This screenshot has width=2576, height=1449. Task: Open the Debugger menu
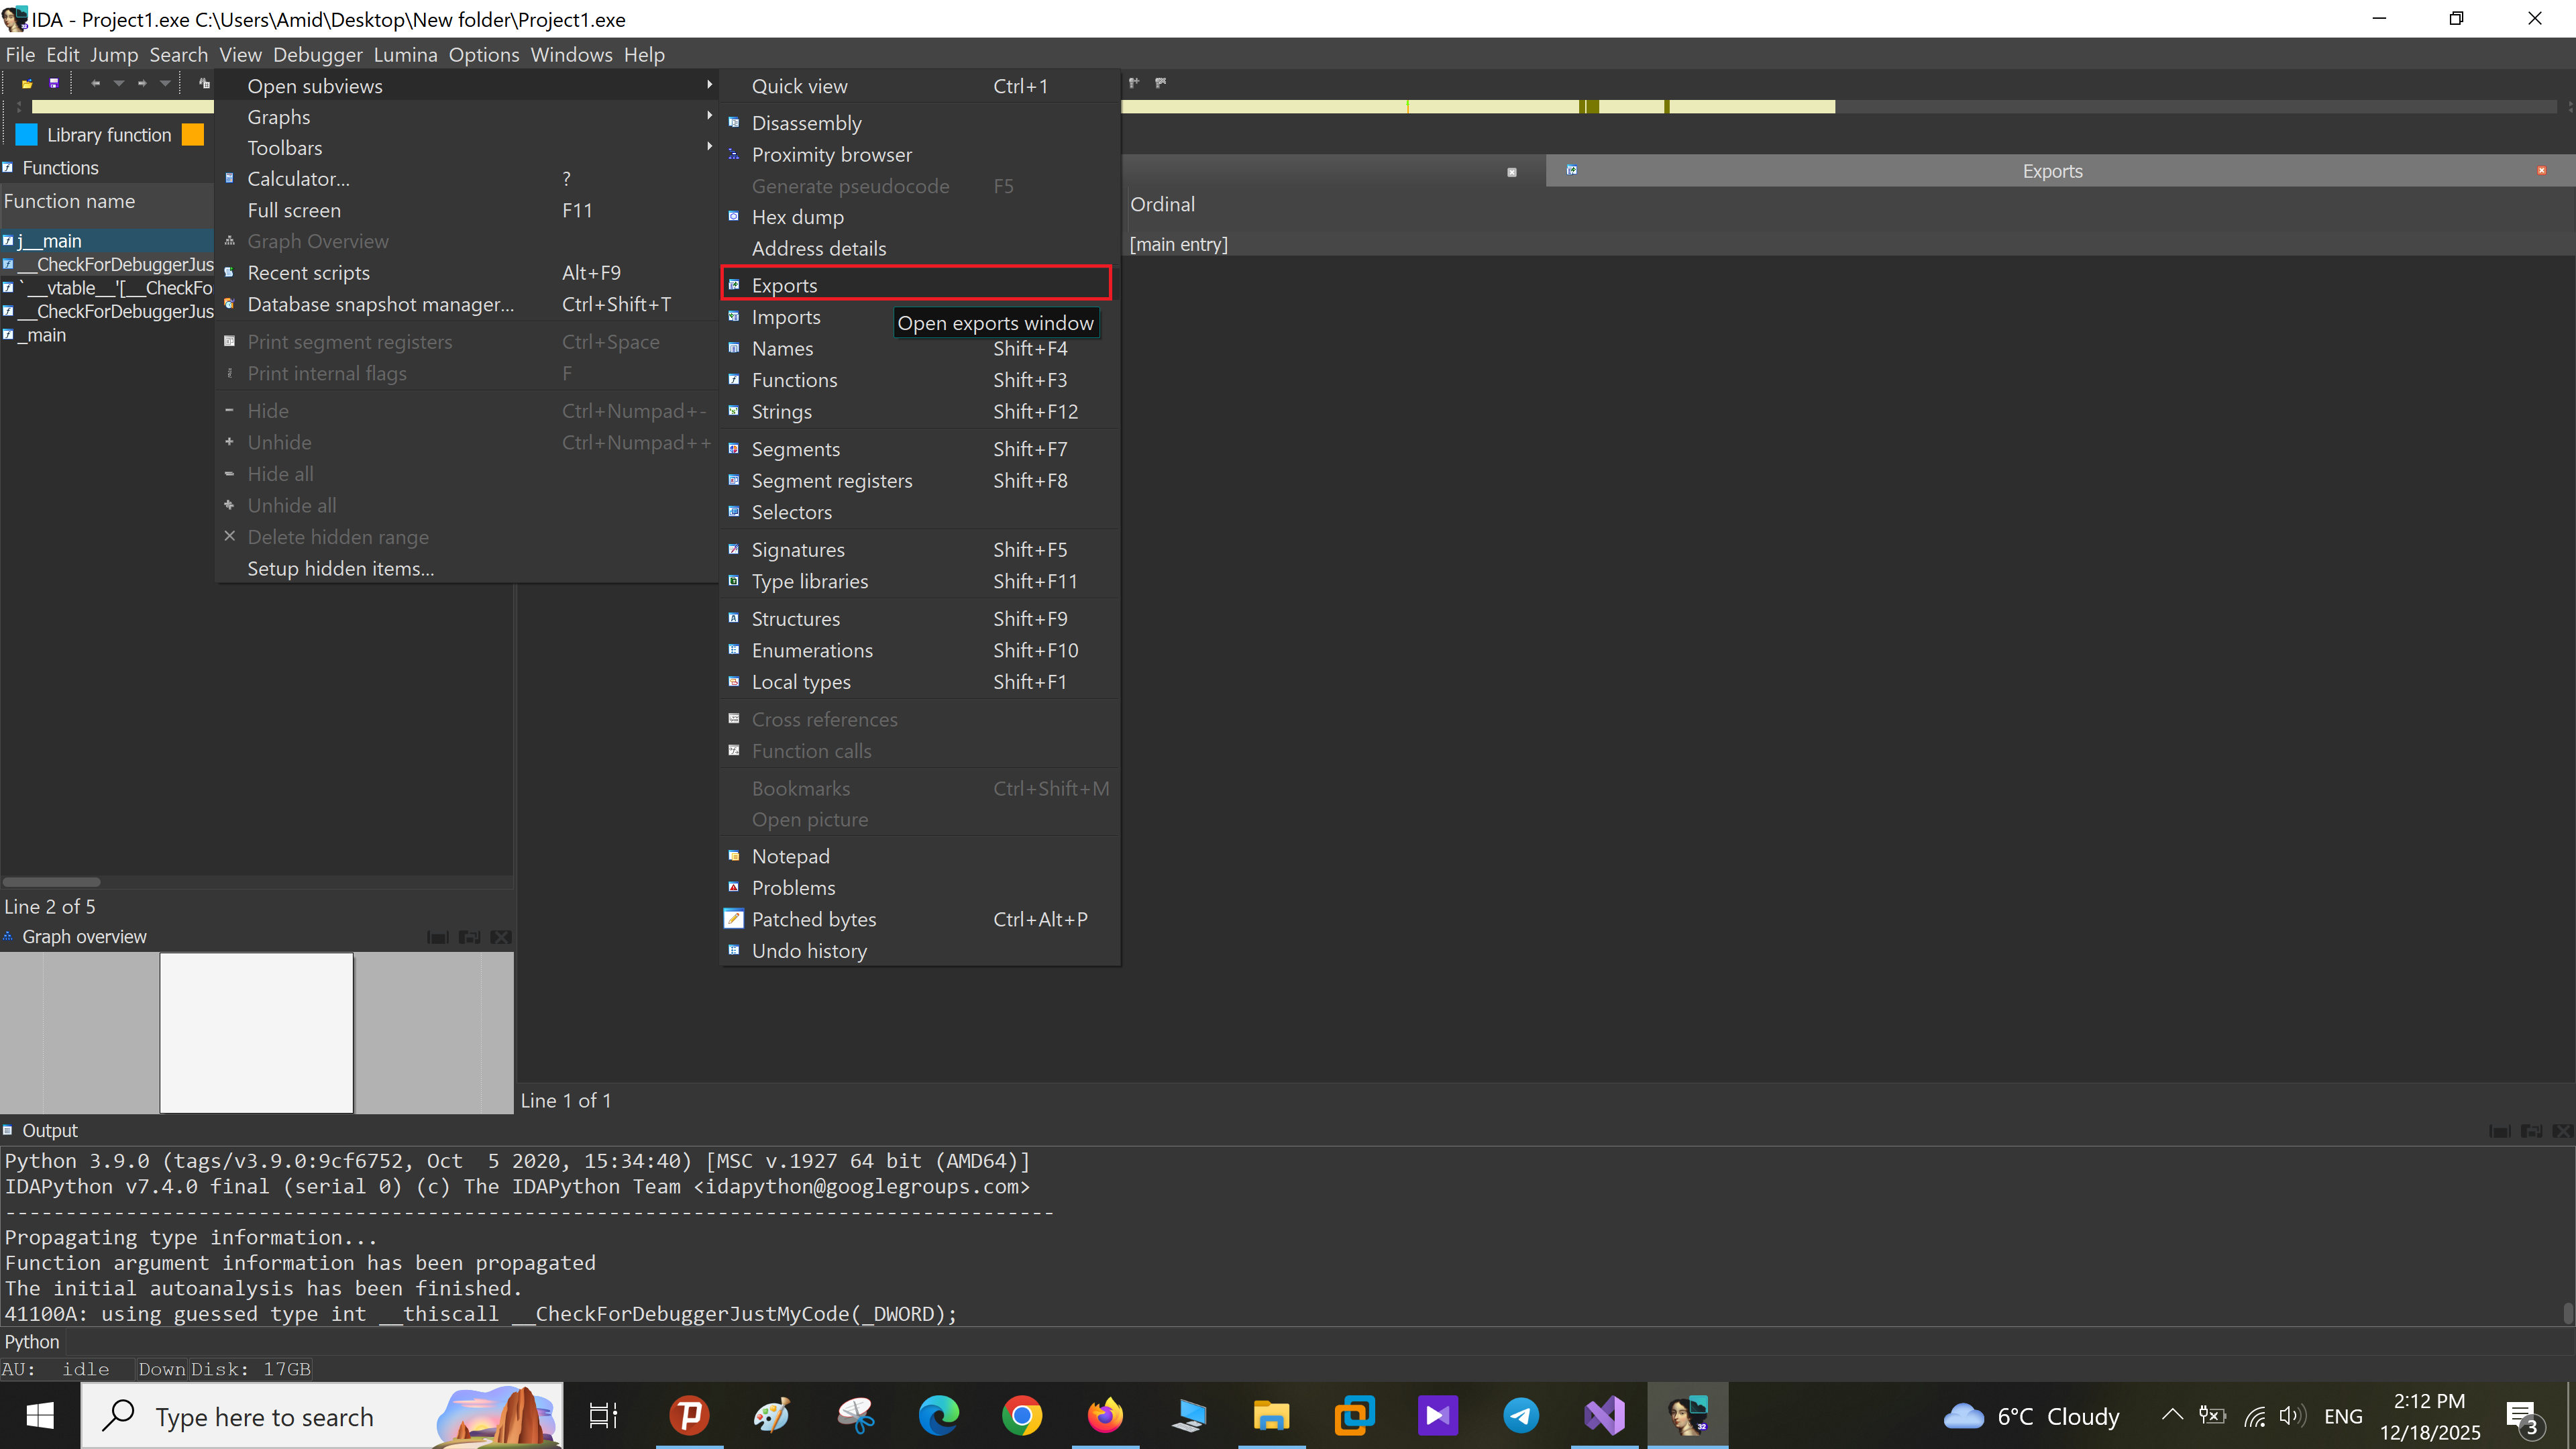[x=317, y=55]
